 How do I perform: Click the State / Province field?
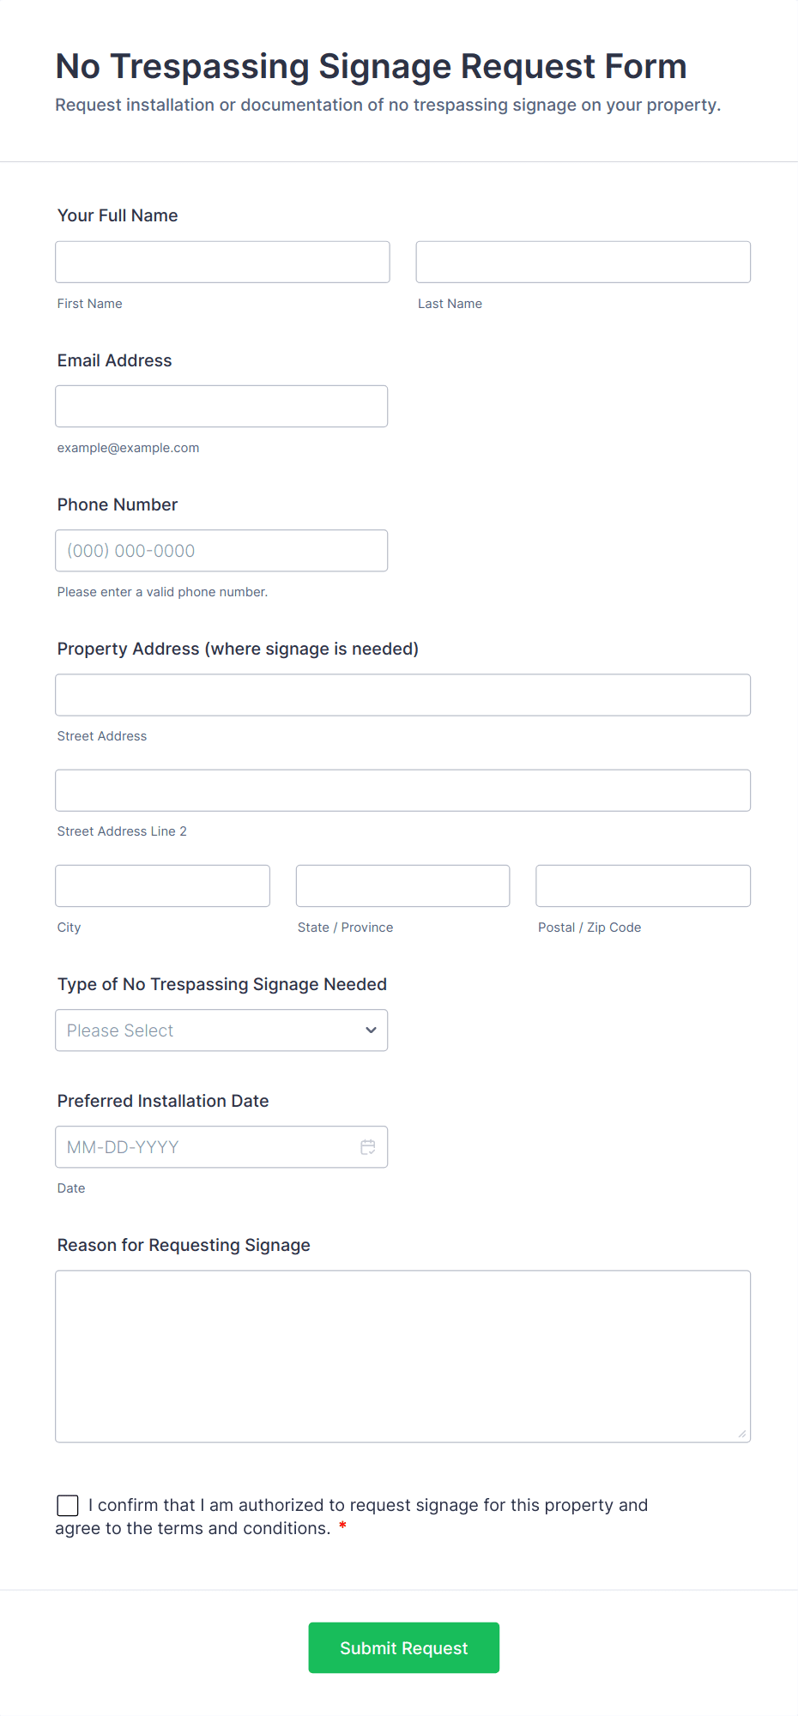coord(403,885)
